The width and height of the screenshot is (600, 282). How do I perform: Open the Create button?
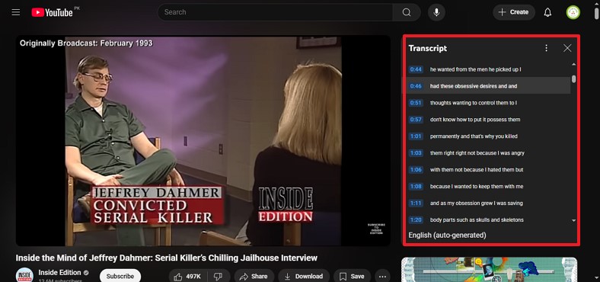[x=513, y=12]
